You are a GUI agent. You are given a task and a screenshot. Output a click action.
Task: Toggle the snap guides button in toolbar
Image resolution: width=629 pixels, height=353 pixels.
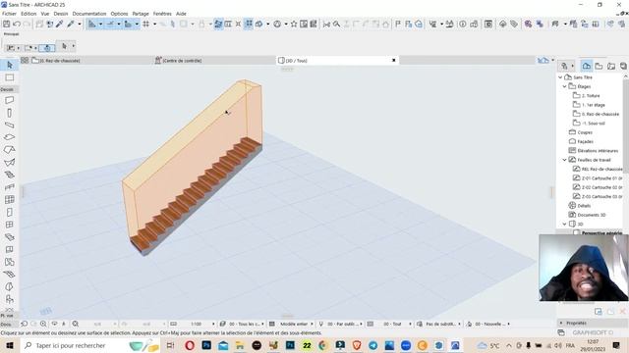pos(110,25)
